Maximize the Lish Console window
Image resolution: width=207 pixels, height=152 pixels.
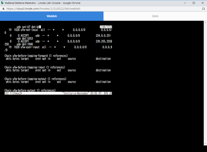194,3
